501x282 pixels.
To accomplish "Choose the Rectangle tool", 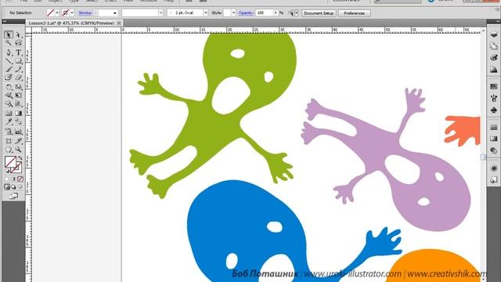I will 19,61.
